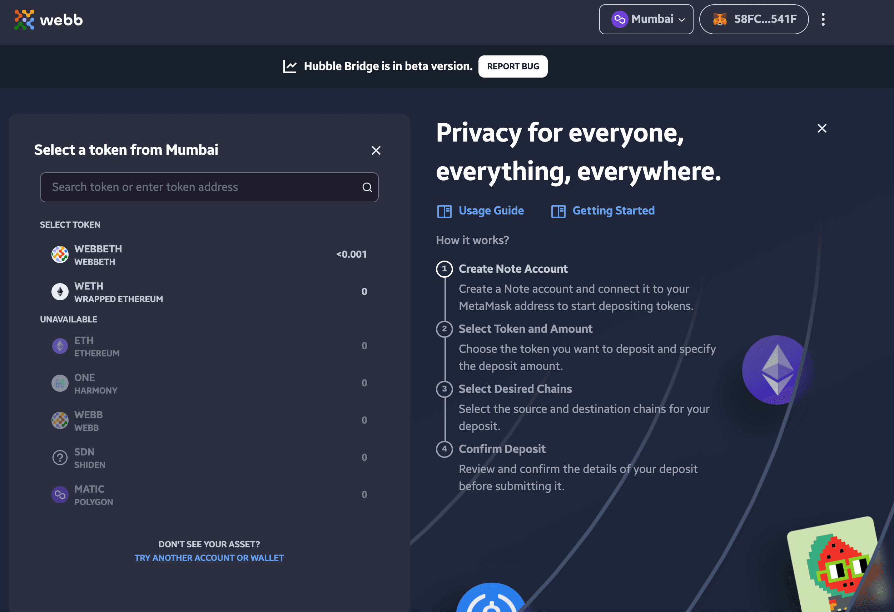Image resolution: width=894 pixels, height=612 pixels.
Task: Click the Polygon icon in Mumbai button
Action: [619, 19]
